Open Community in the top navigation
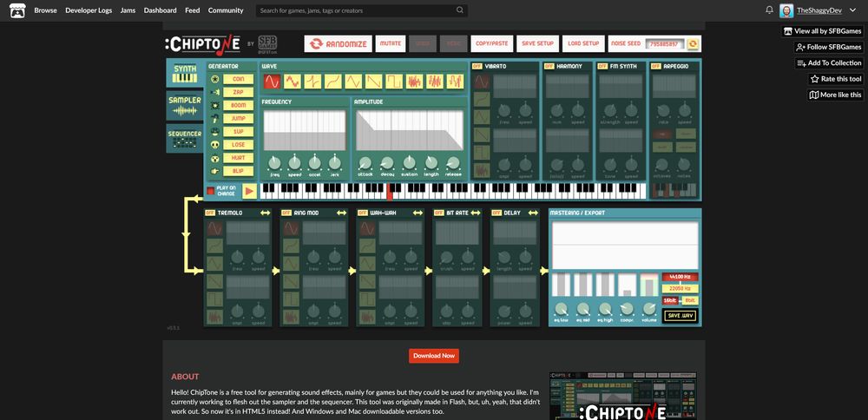Screen dimensions: 868x420 point(226,10)
